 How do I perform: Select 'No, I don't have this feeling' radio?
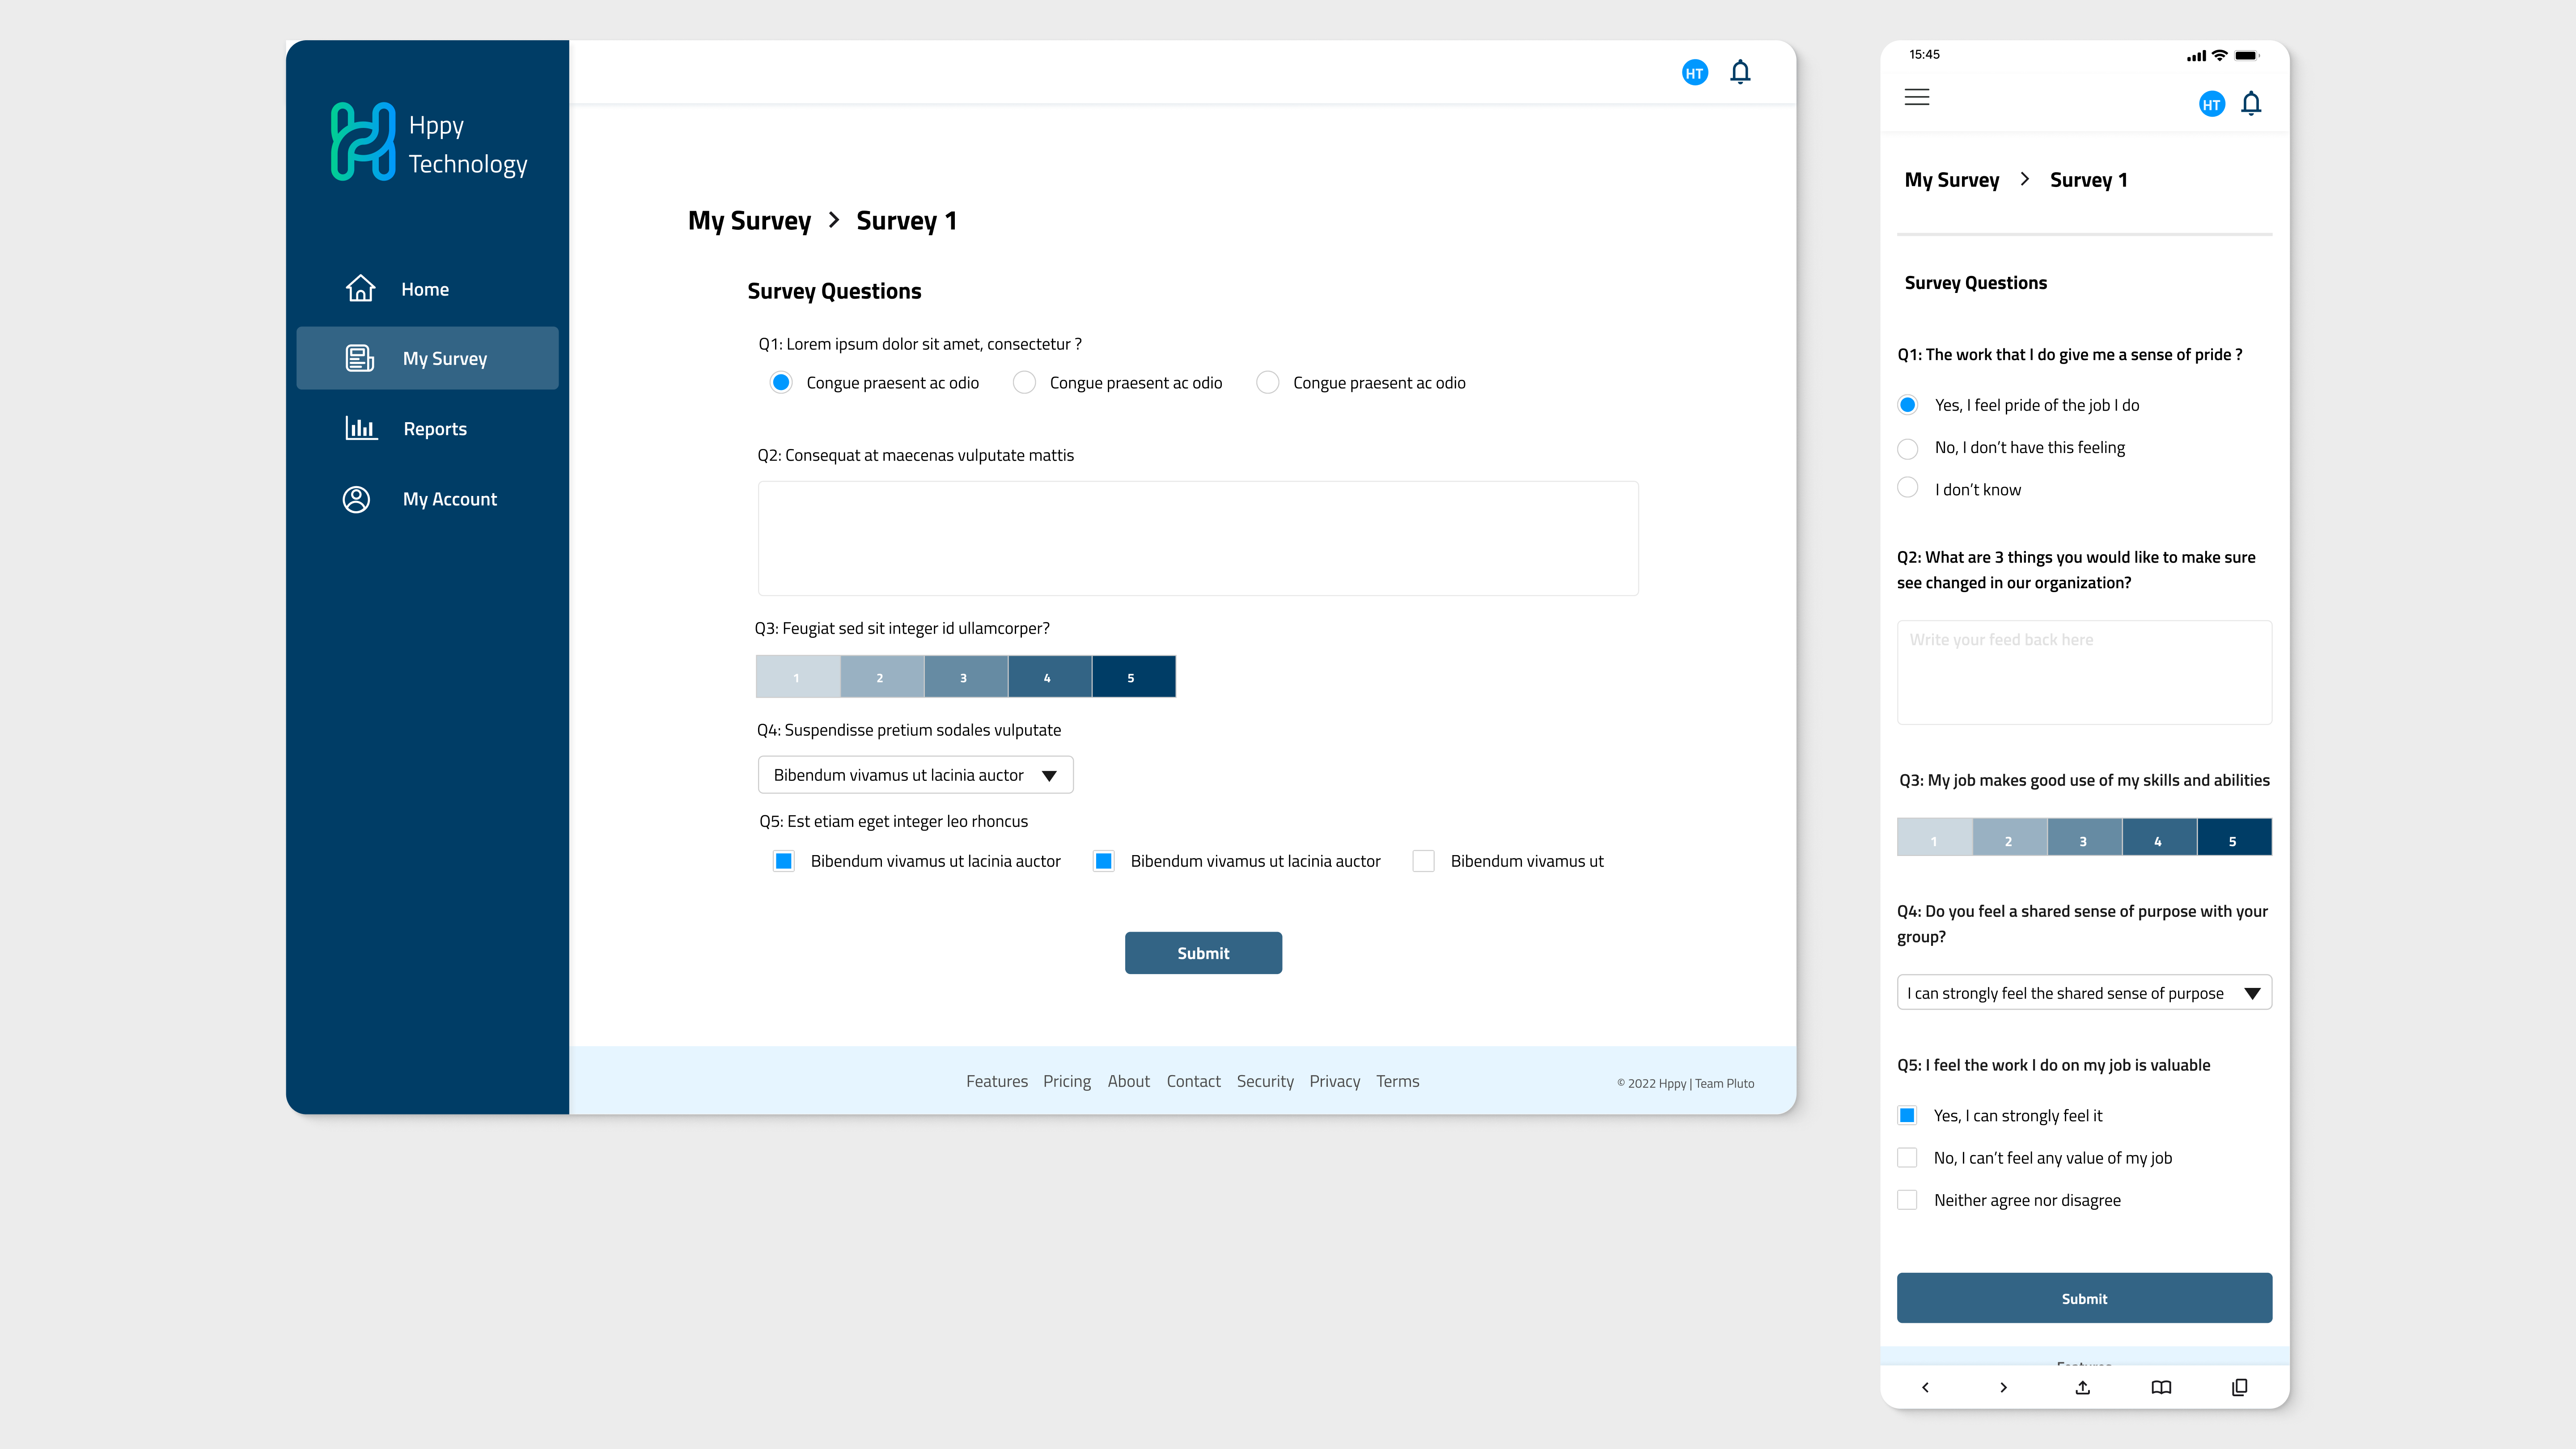(x=1908, y=448)
